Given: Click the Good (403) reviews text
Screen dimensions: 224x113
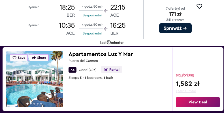Looking at the screenshot, I should click(88, 69).
